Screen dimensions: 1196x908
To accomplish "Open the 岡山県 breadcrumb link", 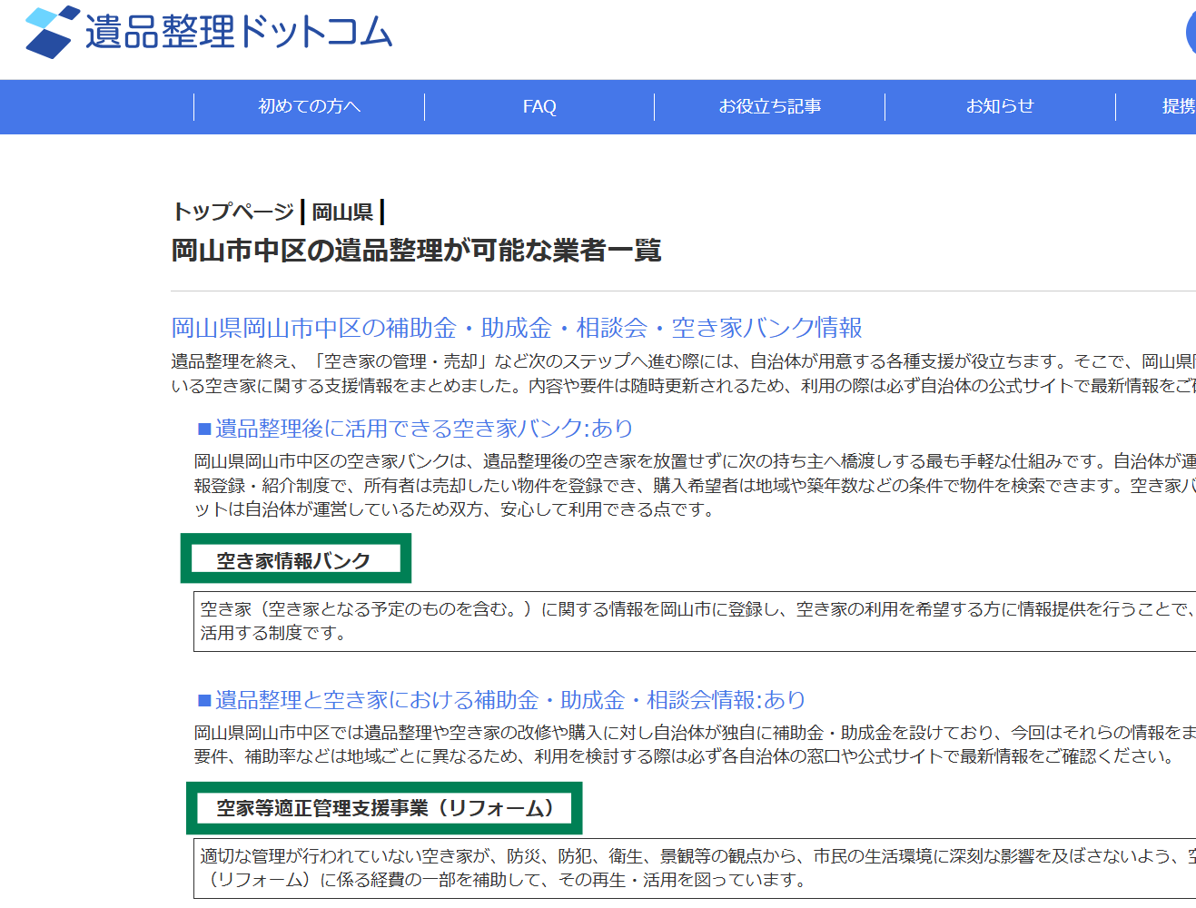I will [342, 212].
